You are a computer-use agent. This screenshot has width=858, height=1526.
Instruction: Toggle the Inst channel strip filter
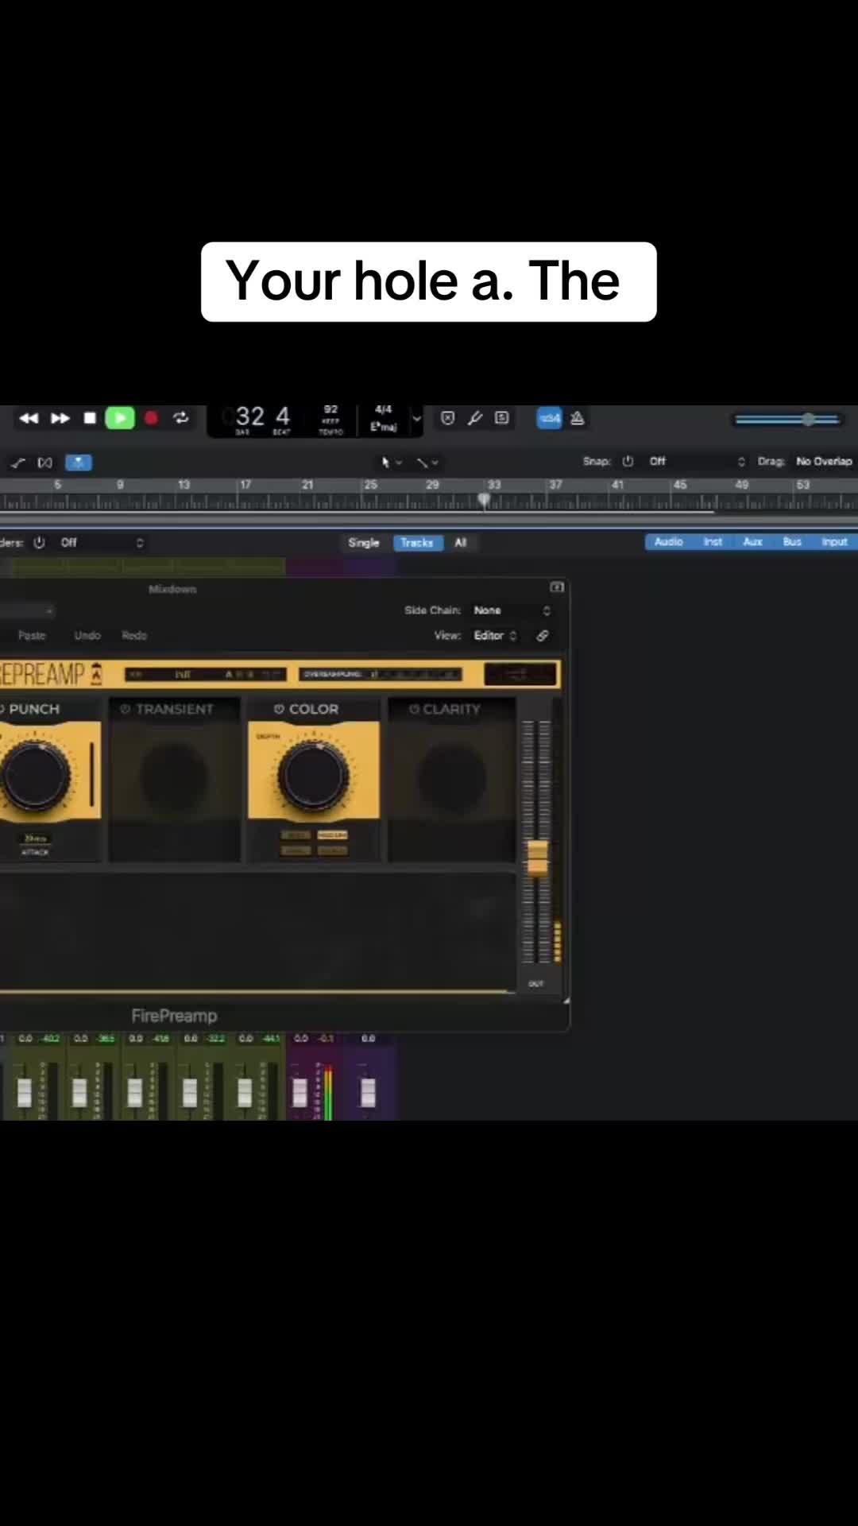713,542
